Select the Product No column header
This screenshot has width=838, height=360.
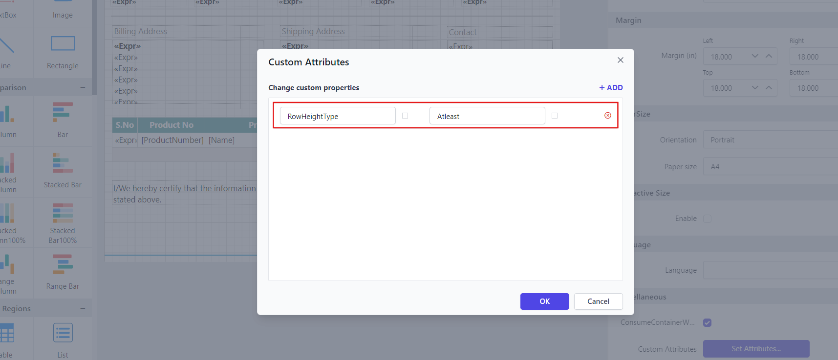point(171,125)
